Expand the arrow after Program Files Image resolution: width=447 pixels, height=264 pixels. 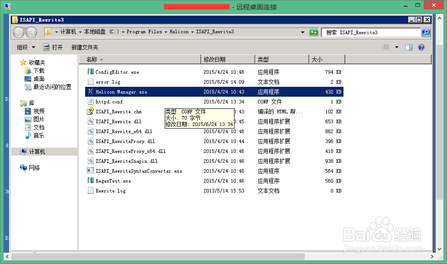point(166,32)
